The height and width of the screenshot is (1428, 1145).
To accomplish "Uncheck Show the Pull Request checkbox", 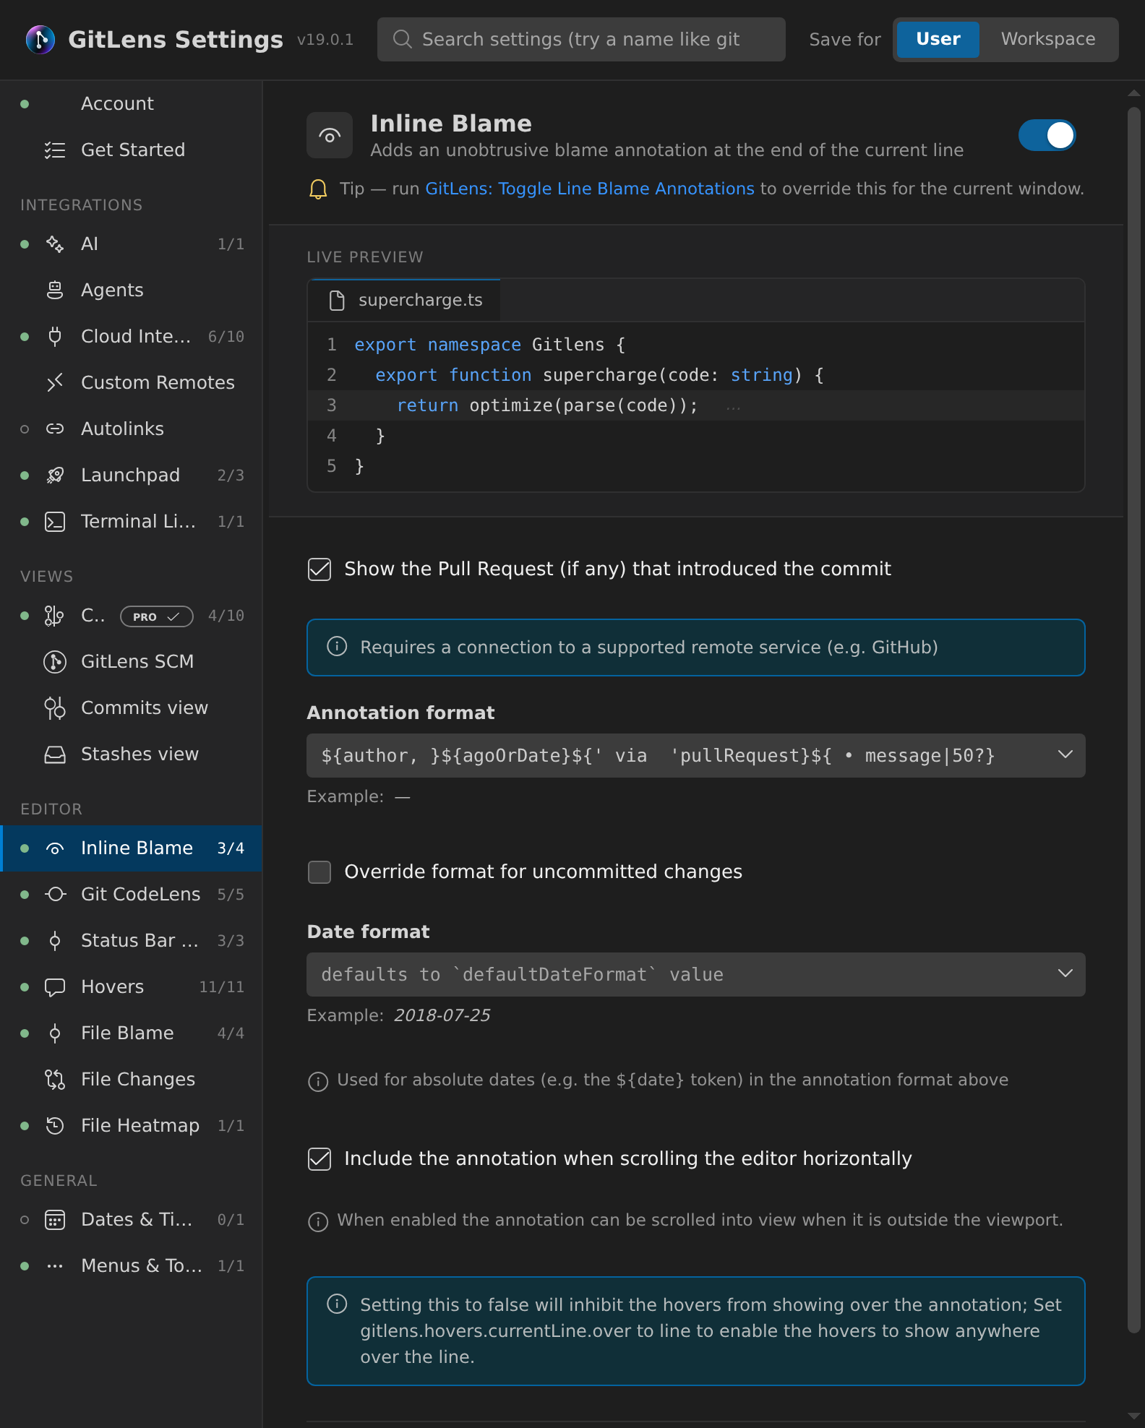I will point(320,569).
